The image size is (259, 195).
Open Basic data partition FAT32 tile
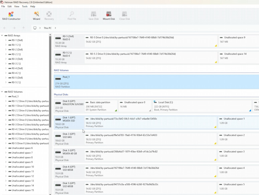click(101, 106)
